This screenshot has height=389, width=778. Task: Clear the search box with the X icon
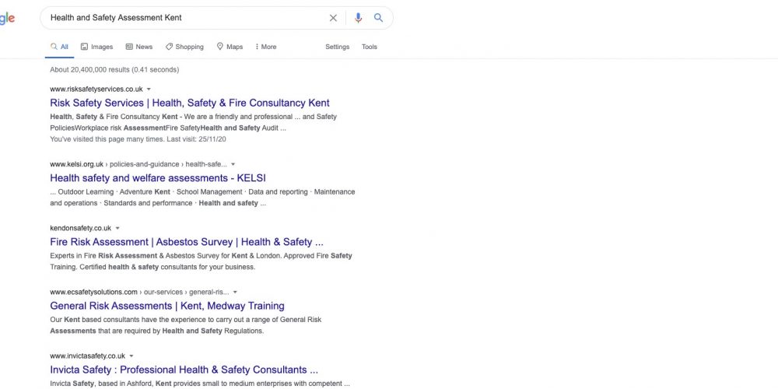click(333, 18)
